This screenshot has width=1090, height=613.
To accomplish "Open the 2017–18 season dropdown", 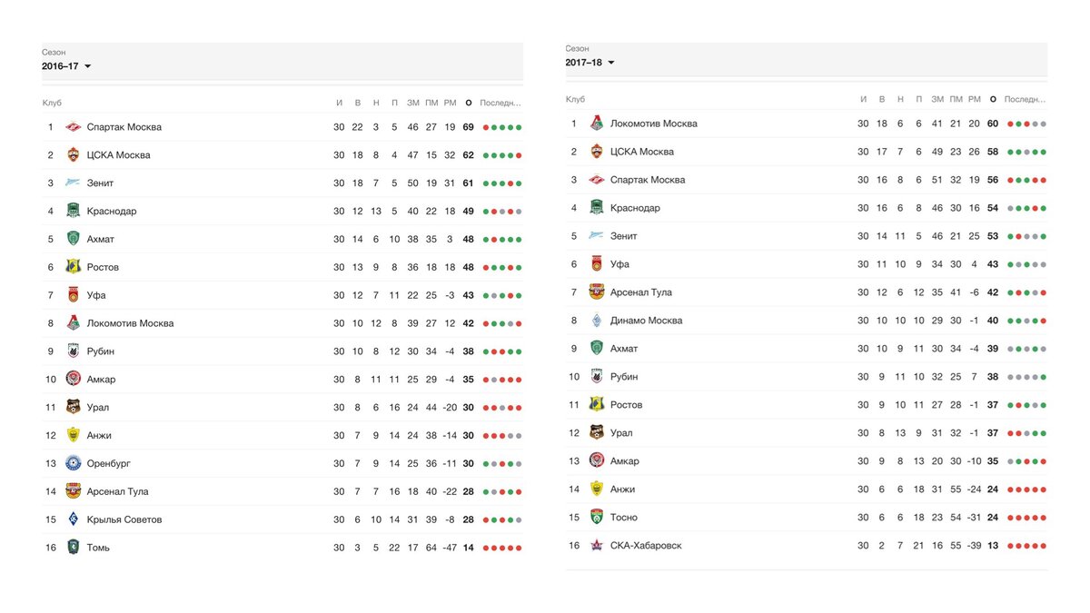I will (590, 63).
